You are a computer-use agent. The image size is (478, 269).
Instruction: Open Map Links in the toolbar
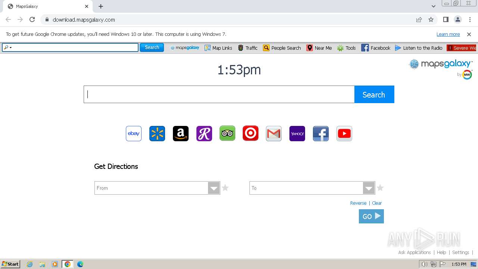(218, 48)
